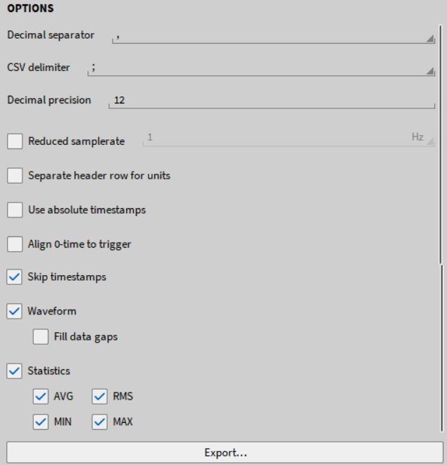Deselect the MAX statistics checkbox
The width and height of the screenshot is (447, 465).
(x=100, y=423)
